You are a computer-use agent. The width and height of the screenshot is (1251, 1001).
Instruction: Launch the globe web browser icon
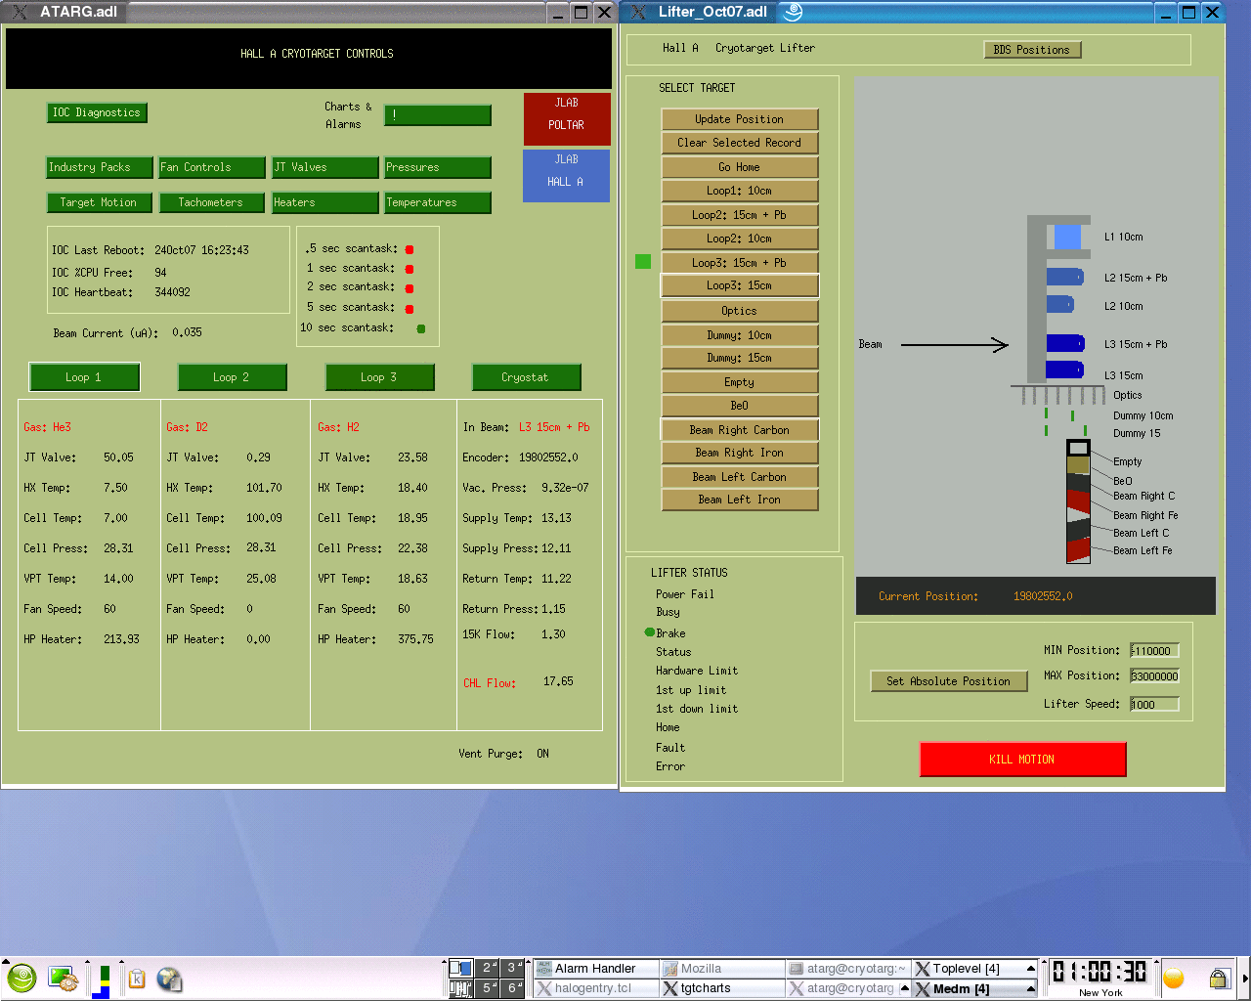[x=169, y=979]
